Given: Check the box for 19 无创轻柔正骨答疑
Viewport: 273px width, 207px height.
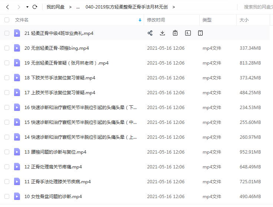Looking at the screenshot, I should [7, 63].
